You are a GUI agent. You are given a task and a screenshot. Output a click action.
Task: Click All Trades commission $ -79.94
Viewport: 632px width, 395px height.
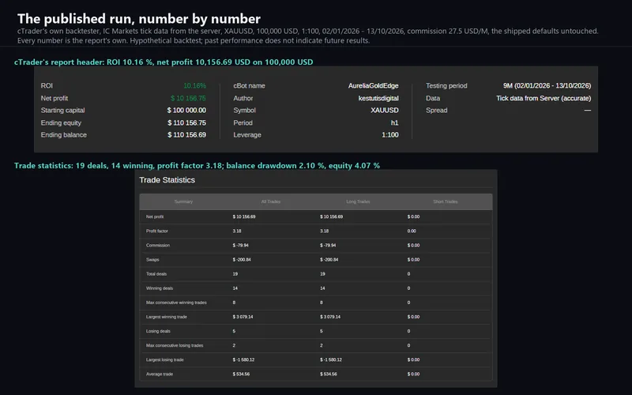click(241, 246)
